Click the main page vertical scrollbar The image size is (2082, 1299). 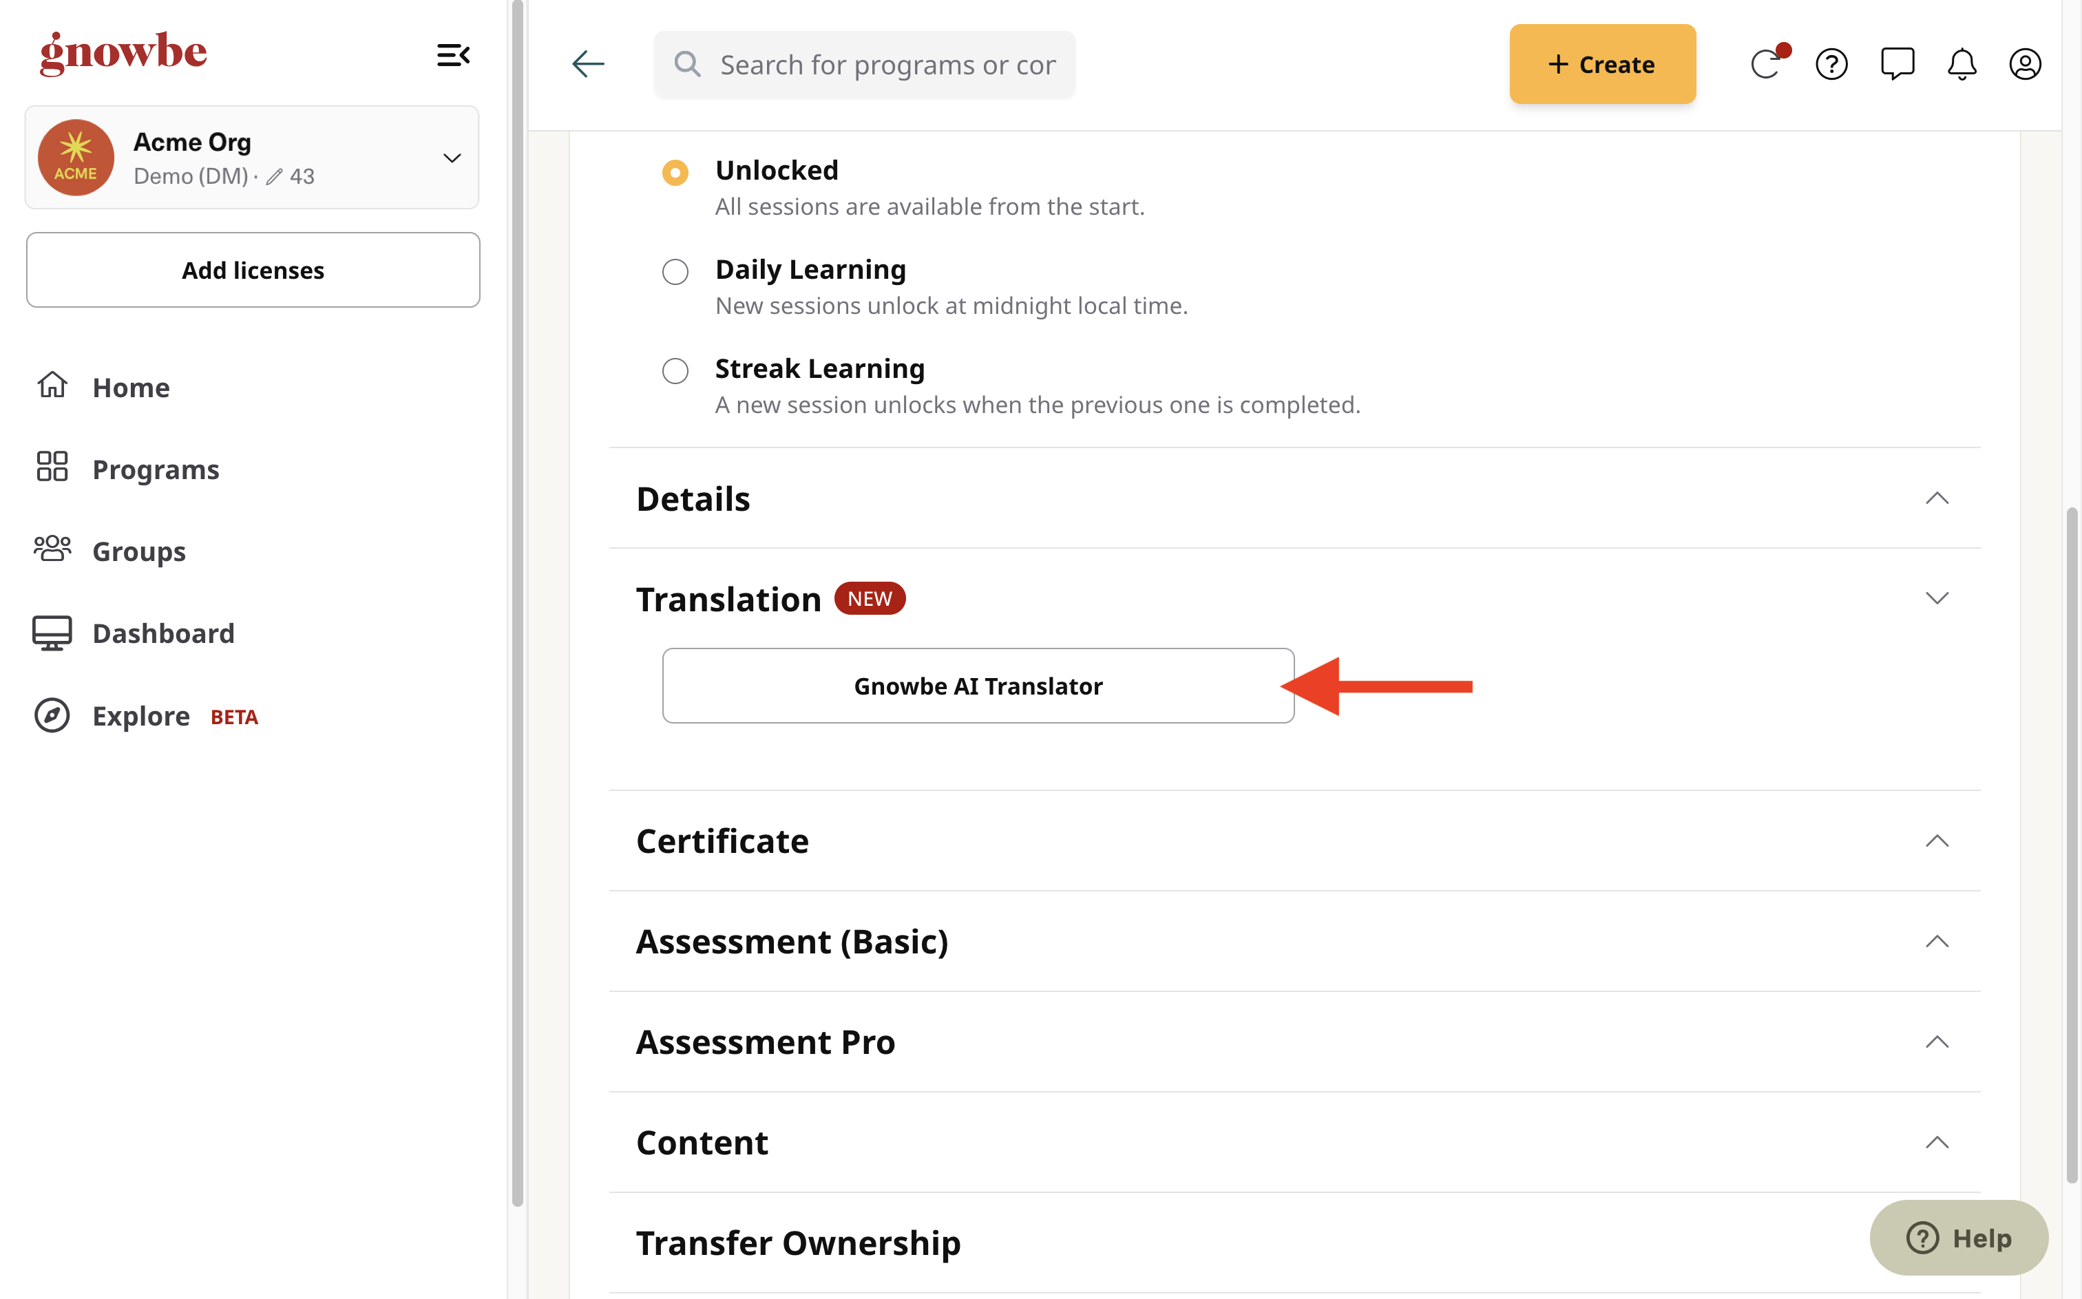tap(2072, 845)
